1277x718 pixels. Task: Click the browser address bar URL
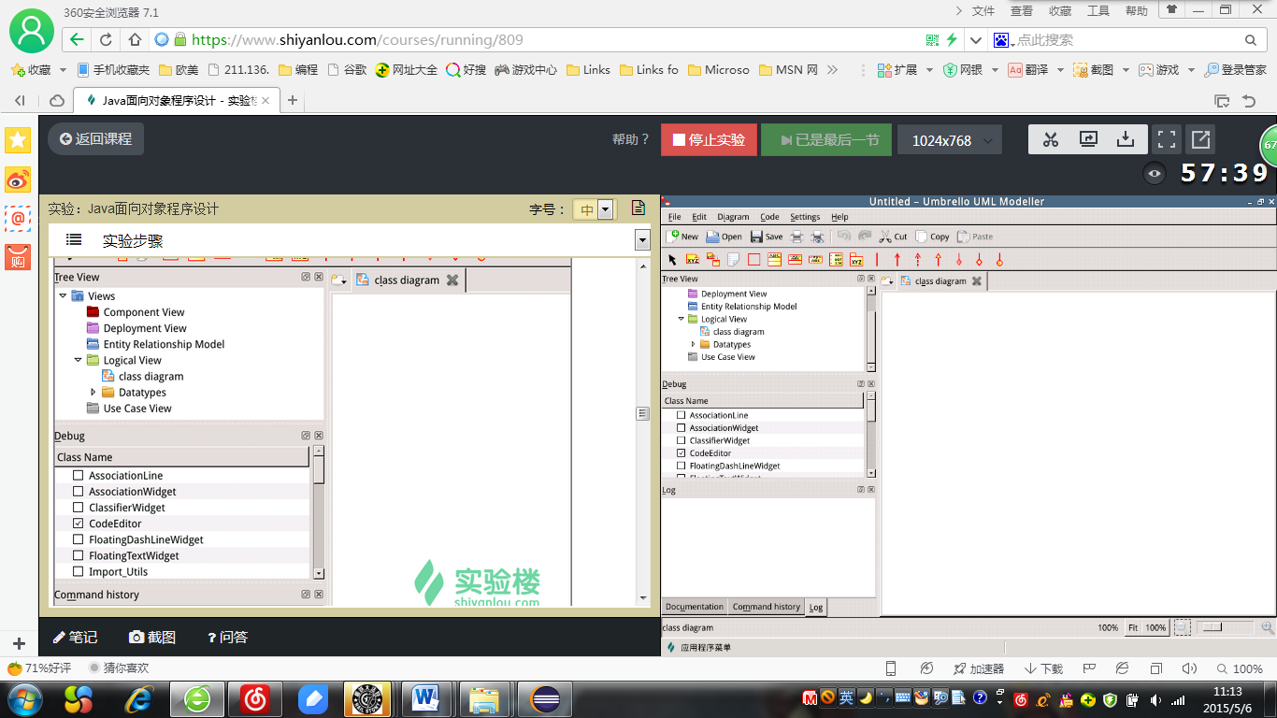pos(357,40)
